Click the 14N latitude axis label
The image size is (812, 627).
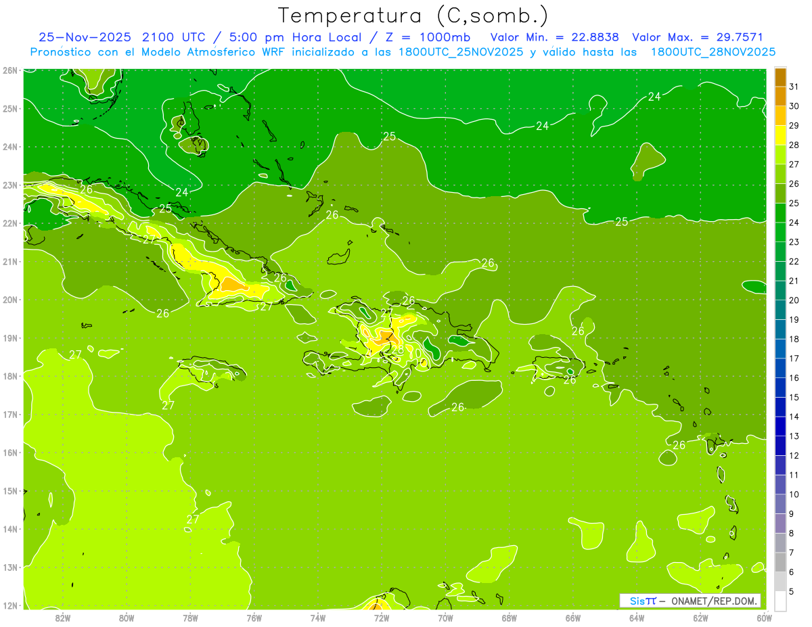coord(10,529)
